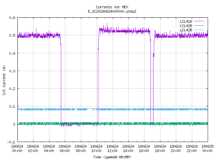Screen dimensions: 214x160
Task: Click the '190624 08:00' x-axis tick label
Action: 81,149
